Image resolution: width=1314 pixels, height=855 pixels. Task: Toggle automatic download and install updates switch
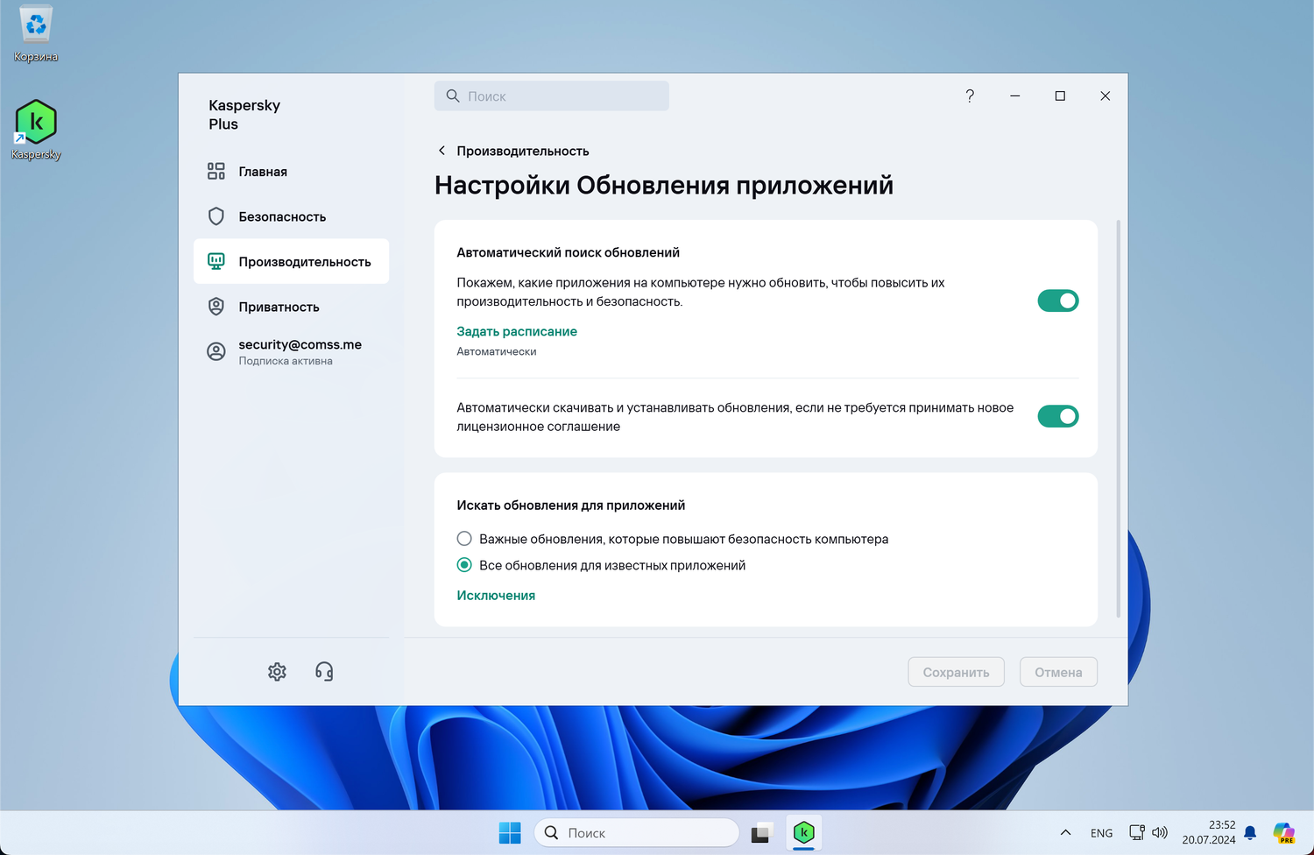click(x=1058, y=416)
